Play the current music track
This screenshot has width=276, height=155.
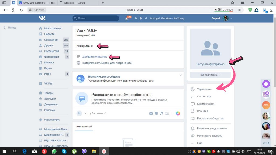point(141,18)
